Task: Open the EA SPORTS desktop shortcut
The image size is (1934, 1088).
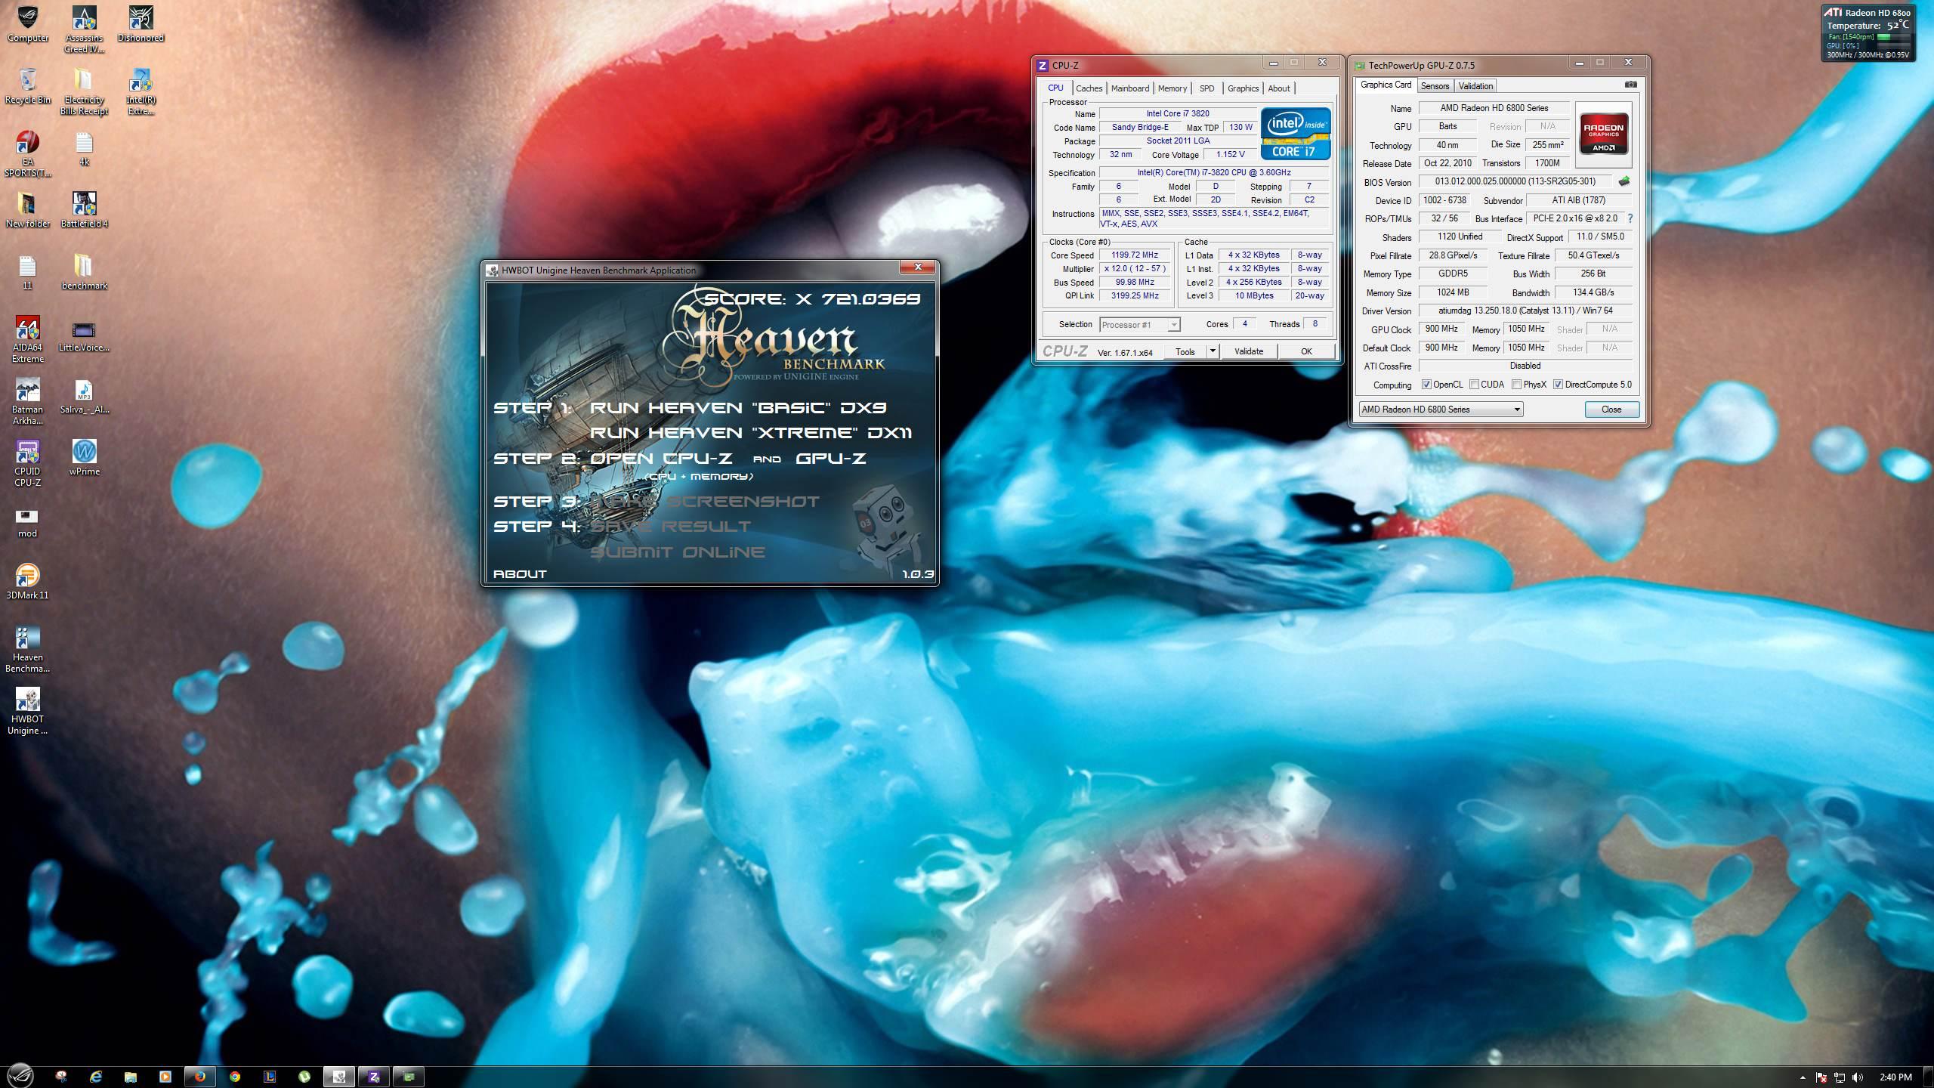Action: pyautogui.click(x=28, y=154)
